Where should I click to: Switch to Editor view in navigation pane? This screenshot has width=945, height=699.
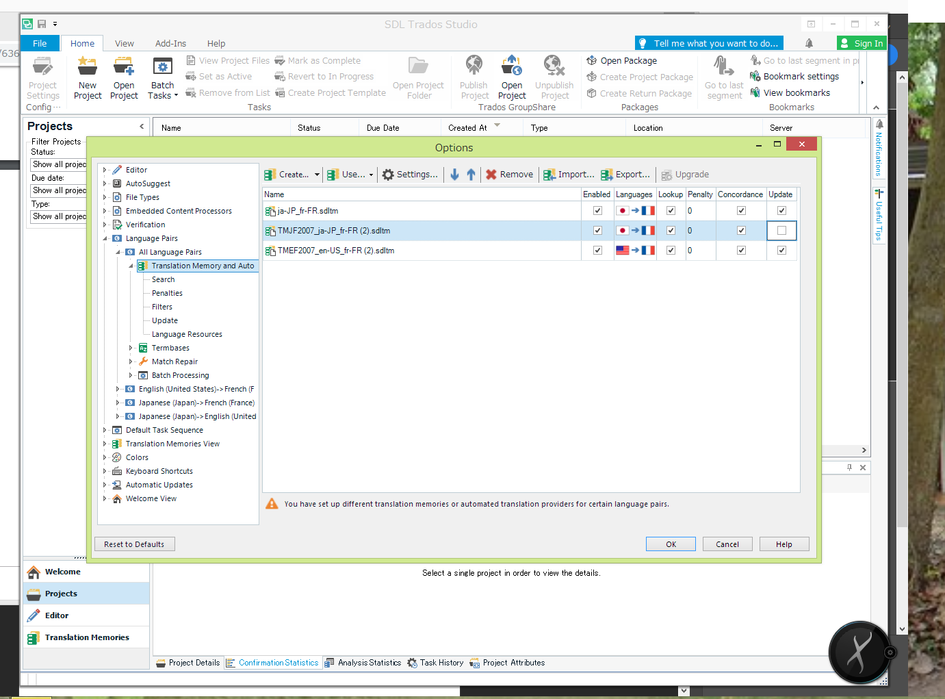pyautogui.click(x=86, y=615)
